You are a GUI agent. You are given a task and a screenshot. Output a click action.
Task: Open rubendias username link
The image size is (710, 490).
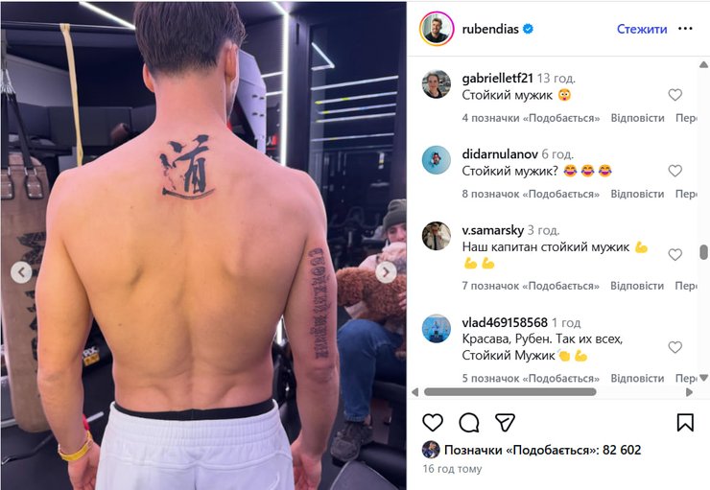(x=490, y=29)
